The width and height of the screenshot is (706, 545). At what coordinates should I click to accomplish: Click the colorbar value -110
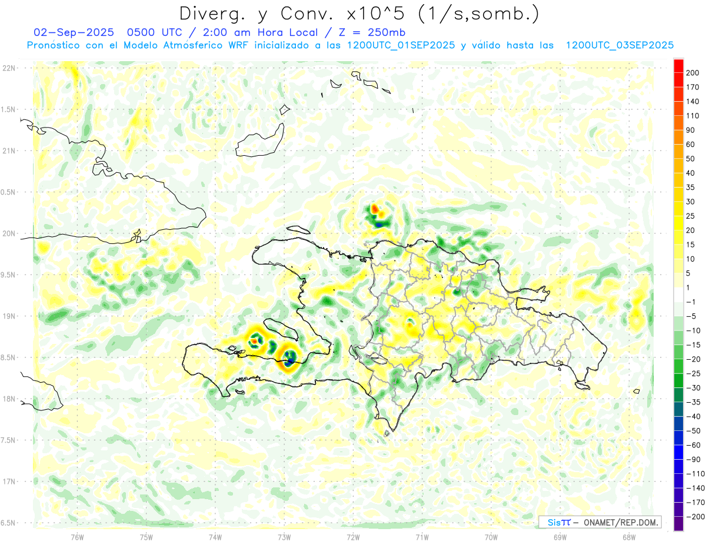coord(695,474)
